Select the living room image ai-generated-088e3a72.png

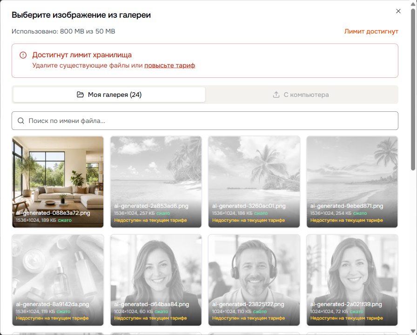coord(58,182)
